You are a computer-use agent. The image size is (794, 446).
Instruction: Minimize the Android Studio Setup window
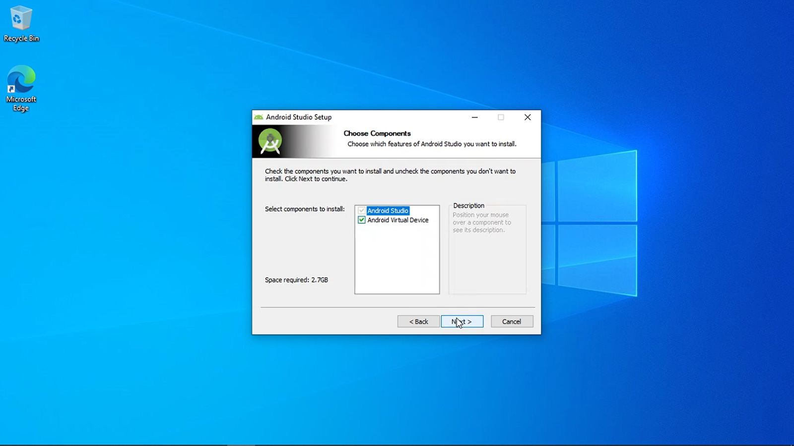coord(474,117)
